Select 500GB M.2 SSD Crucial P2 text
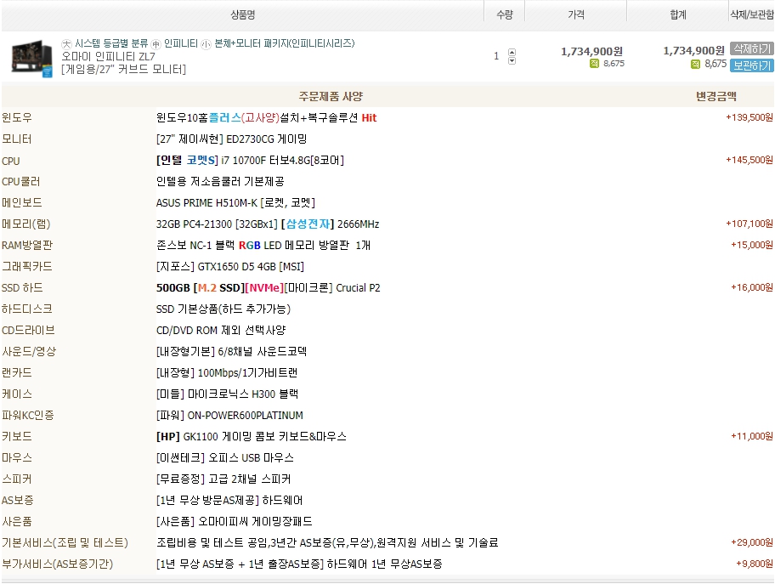775x584 pixels. point(269,288)
